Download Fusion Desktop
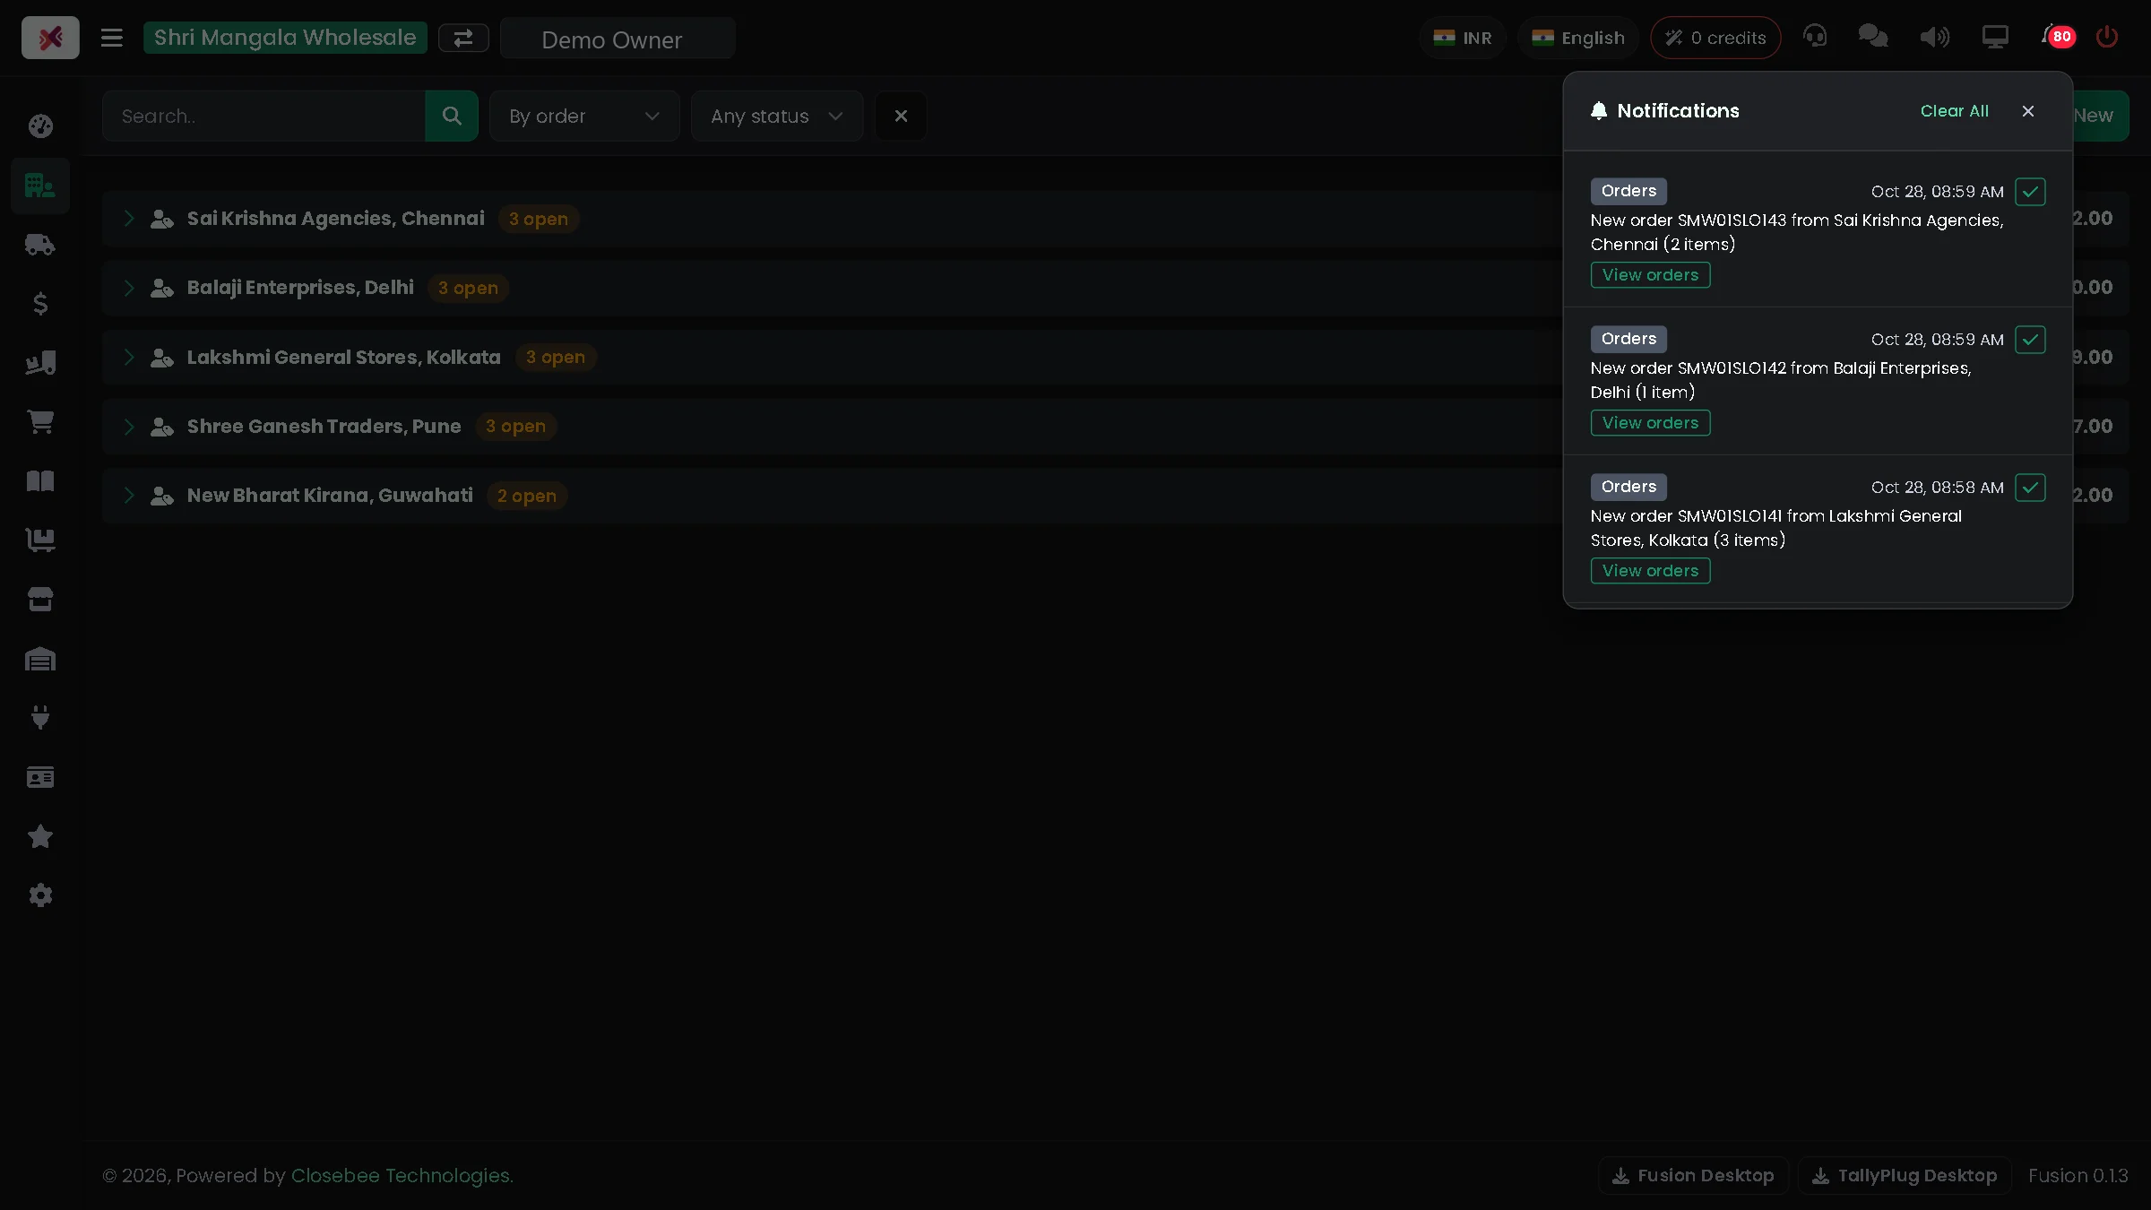This screenshot has height=1210, width=2151. pos(1693,1175)
